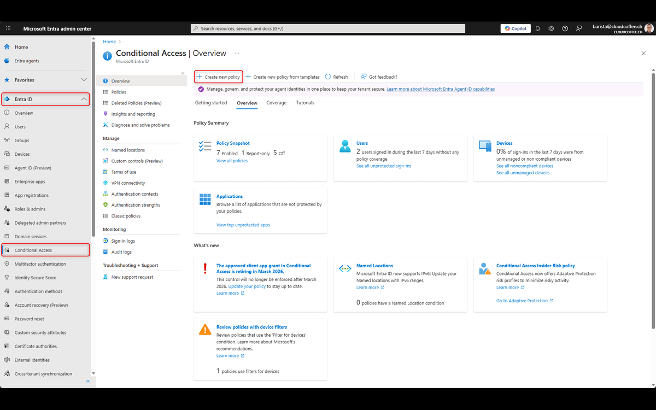Open Diagnose and solve problems
The width and height of the screenshot is (656, 410).
pos(142,125)
